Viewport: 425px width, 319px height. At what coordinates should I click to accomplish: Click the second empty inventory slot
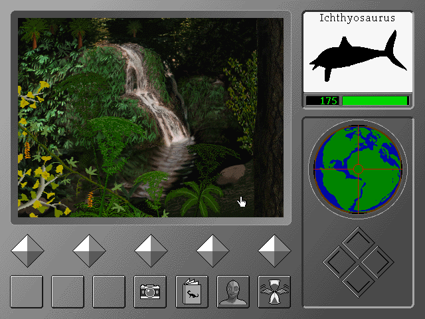pyautogui.click(x=68, y=292)
